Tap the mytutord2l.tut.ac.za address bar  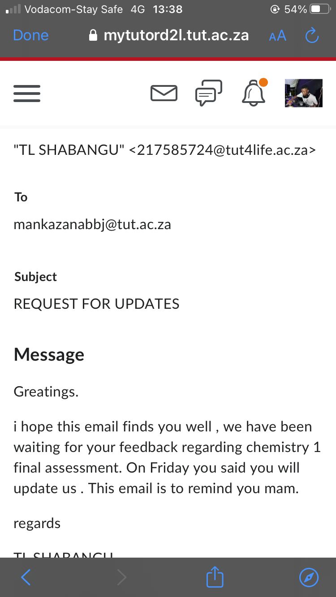click(169, 35)
